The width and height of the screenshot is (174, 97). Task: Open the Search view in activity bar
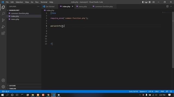(x=3, y=14)
